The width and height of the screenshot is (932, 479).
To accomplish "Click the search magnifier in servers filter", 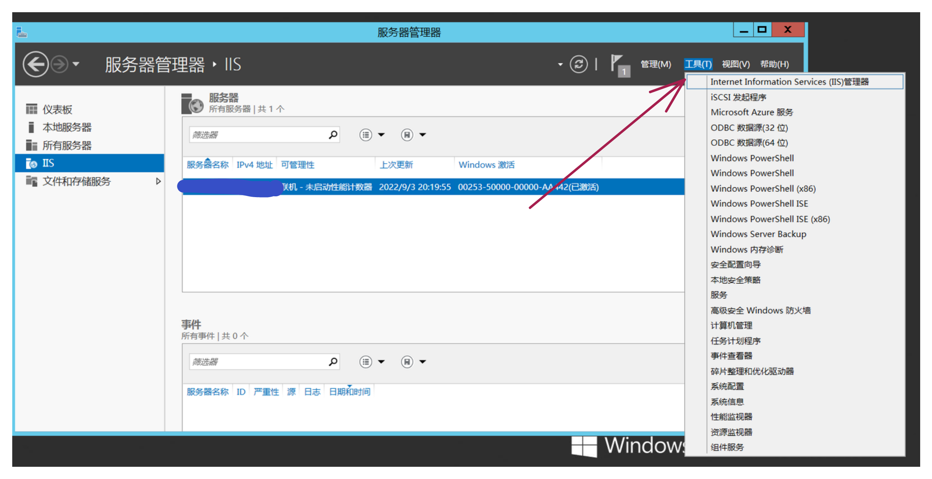I will coord(333,134).
